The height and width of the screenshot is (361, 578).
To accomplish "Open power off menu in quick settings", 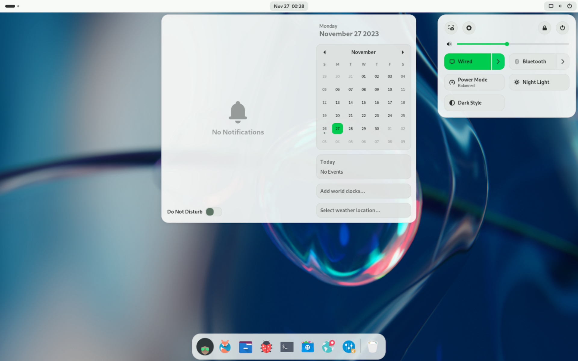I will (x=562, y=28).
